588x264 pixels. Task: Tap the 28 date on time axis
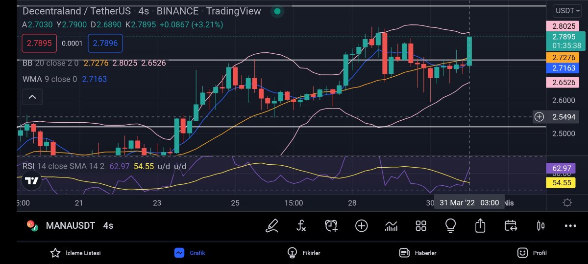tap(352, 202)
